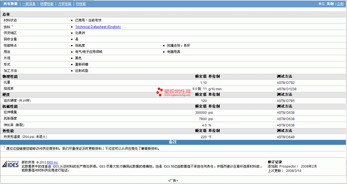Follow the IDES Inc. copyright link
Viewport: 347px width, 184px height.
point(53,162)
